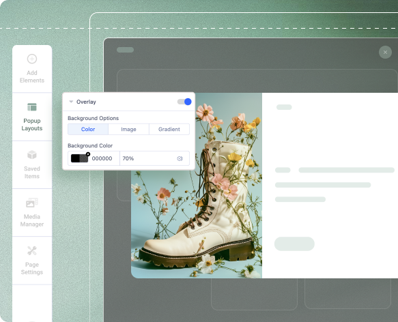Open the Media Manager icon
This screenshot has width=398, height=322.
(x=32, y=203)
